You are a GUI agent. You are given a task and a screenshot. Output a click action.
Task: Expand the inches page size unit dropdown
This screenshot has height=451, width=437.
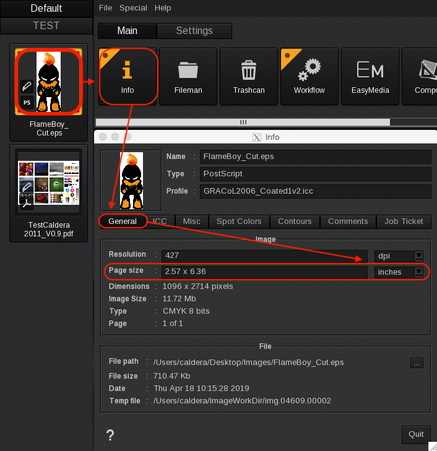pos(418,272)
